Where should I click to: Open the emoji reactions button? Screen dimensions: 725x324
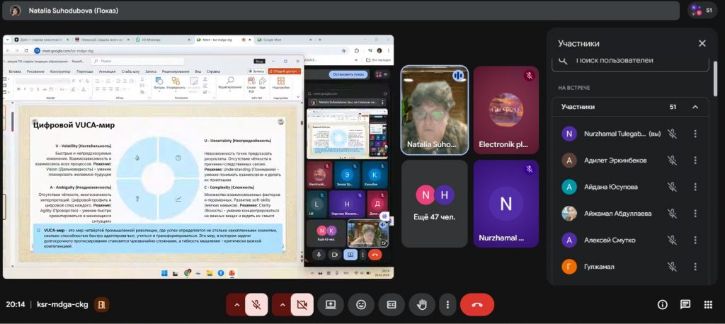(361, 304)
